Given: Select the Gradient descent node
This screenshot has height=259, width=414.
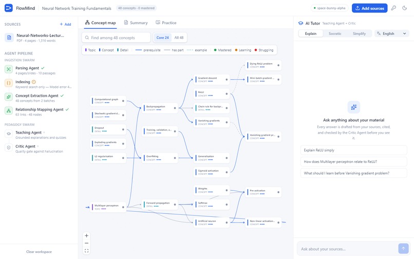Looking at the screenshot, I should (212, 79).
